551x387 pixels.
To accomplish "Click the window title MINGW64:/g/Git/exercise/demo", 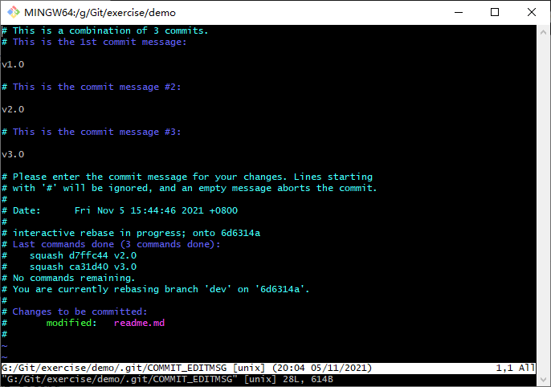I will tap(100, 13).
